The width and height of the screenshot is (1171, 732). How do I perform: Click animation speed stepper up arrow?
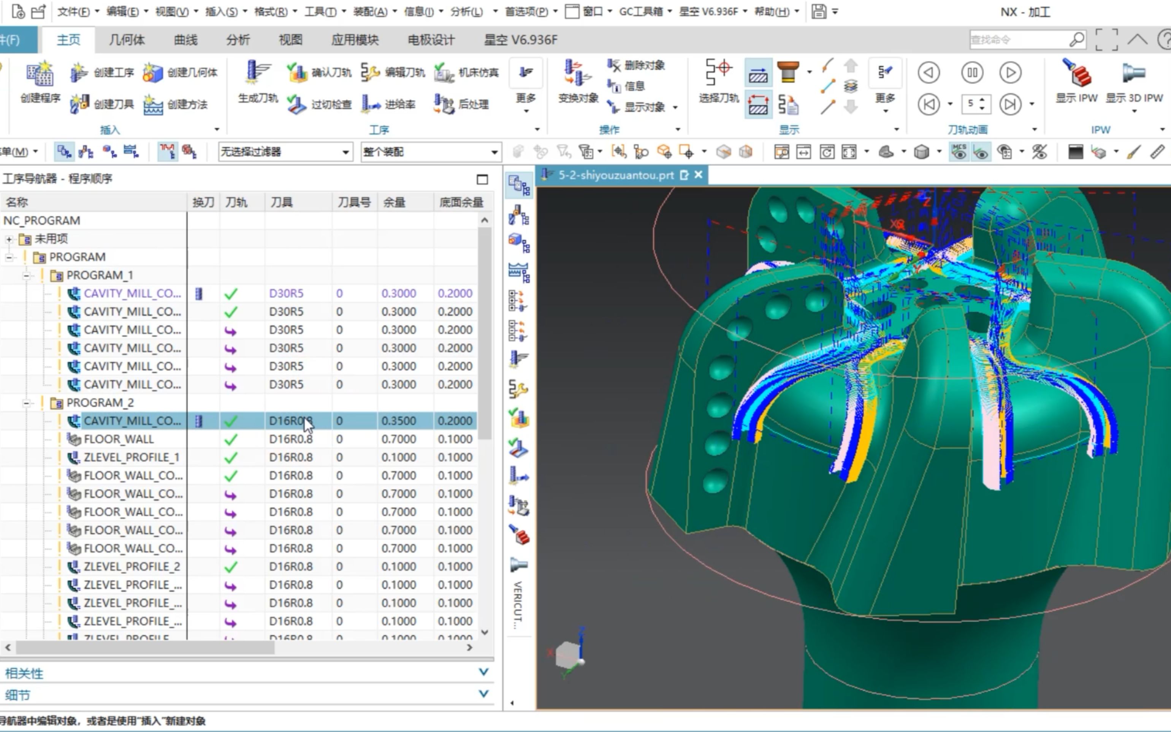point(982,100)
